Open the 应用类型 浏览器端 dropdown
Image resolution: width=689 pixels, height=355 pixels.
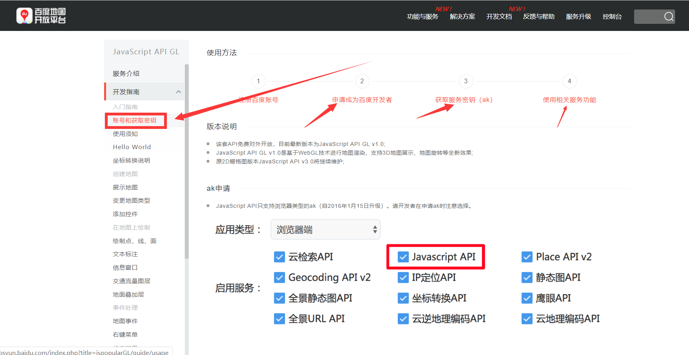[325, 230]
